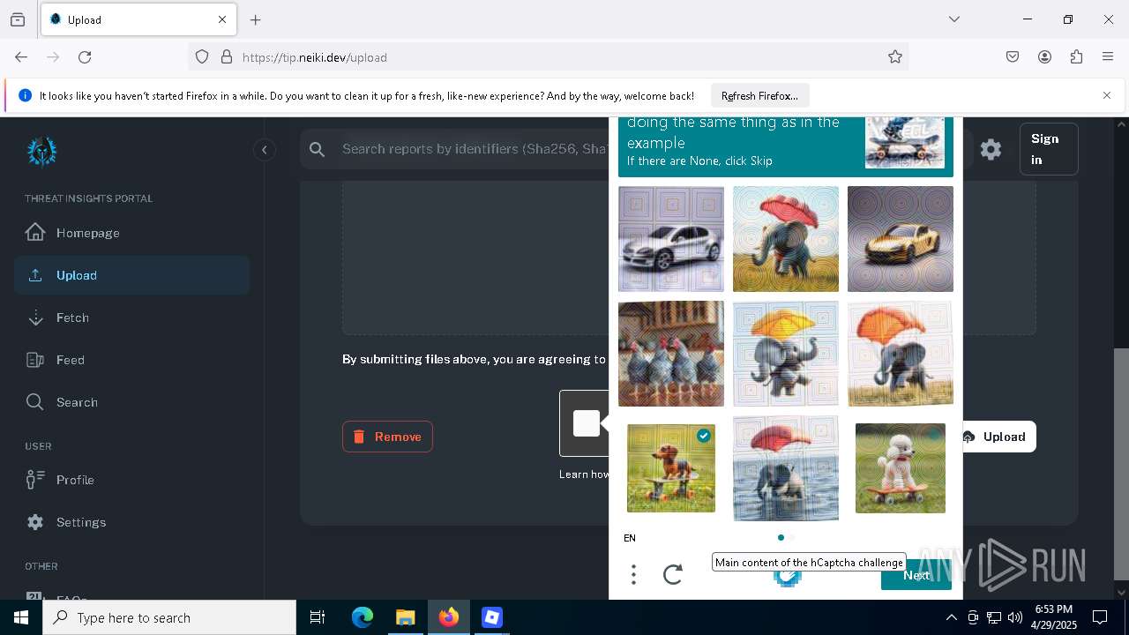
Task: Dismiss the Firefox notification bar
Action: 1107,95
